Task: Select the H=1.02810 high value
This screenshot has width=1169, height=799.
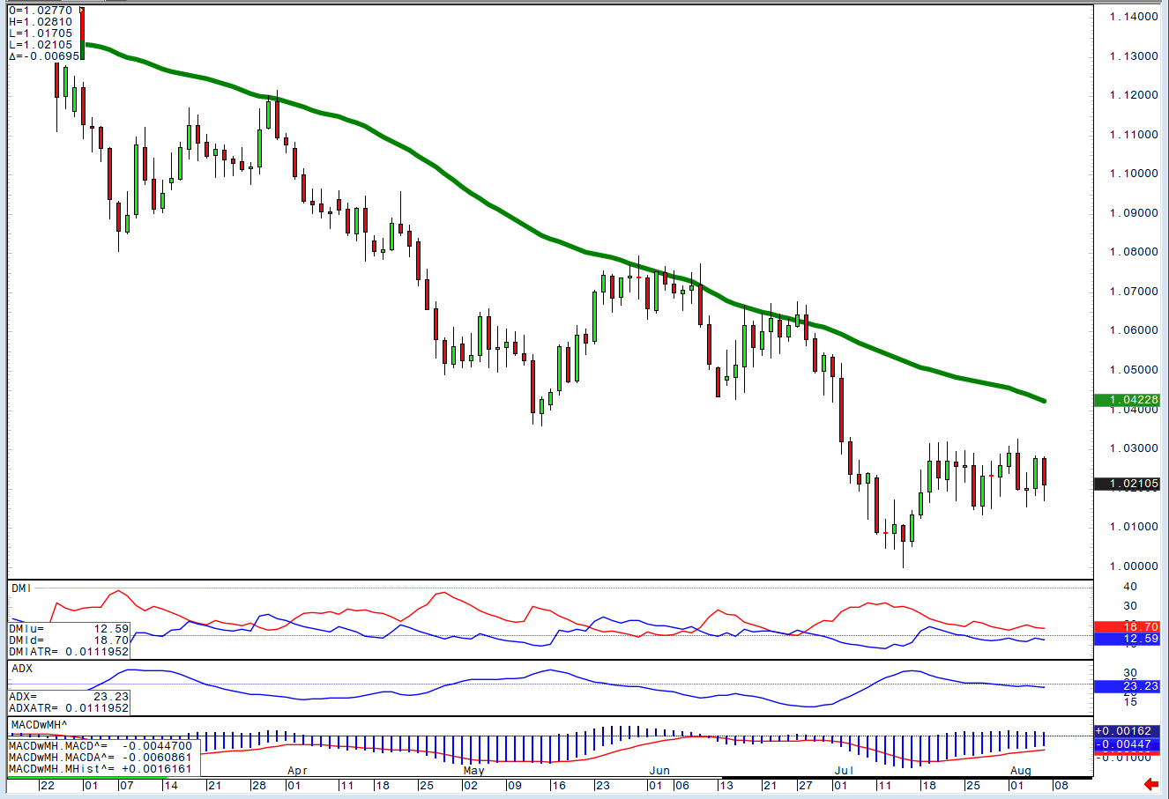Action: pos(41,22)
